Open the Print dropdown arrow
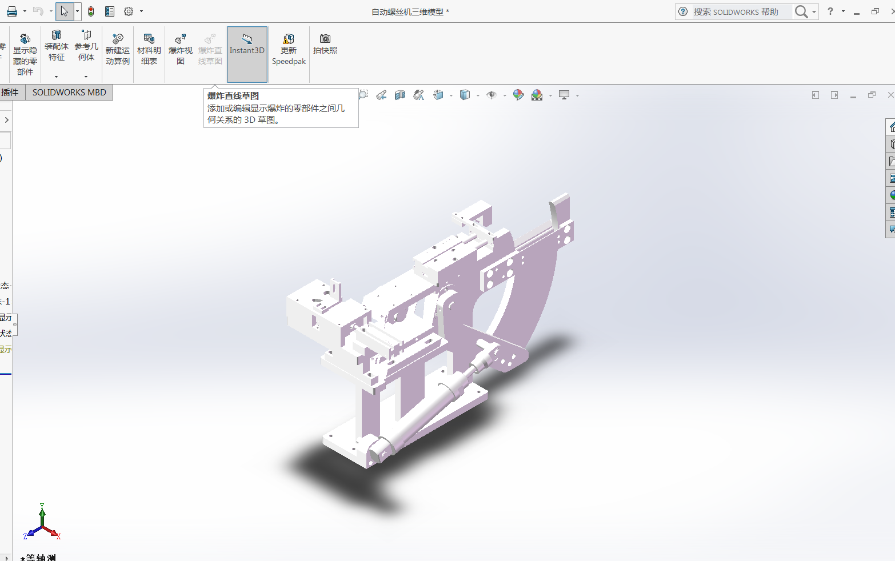The height and width of the screenshot is (561, 895). click(x=25, y=11)
